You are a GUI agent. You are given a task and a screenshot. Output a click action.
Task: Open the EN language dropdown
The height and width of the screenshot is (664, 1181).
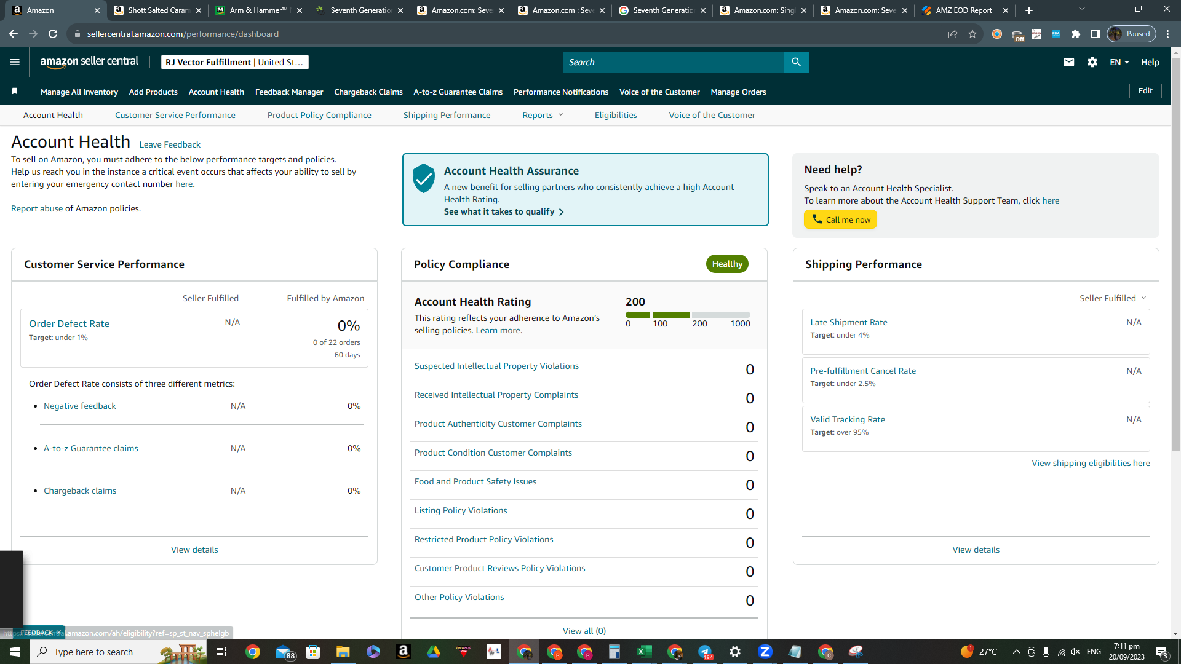click(x=1119, y=62)
